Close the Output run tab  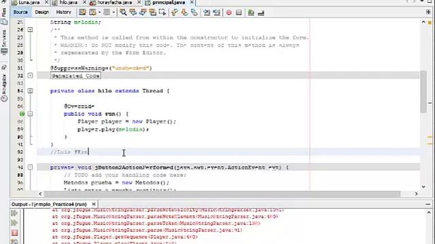pos(94,204)
